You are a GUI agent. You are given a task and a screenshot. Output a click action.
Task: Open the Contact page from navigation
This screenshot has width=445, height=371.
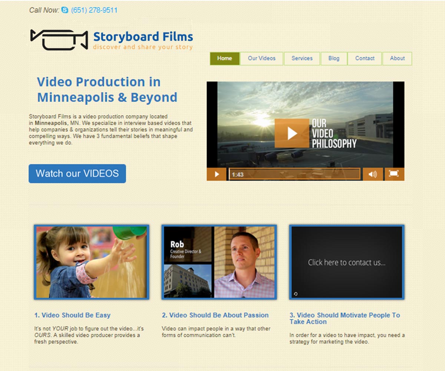point(365,59)
